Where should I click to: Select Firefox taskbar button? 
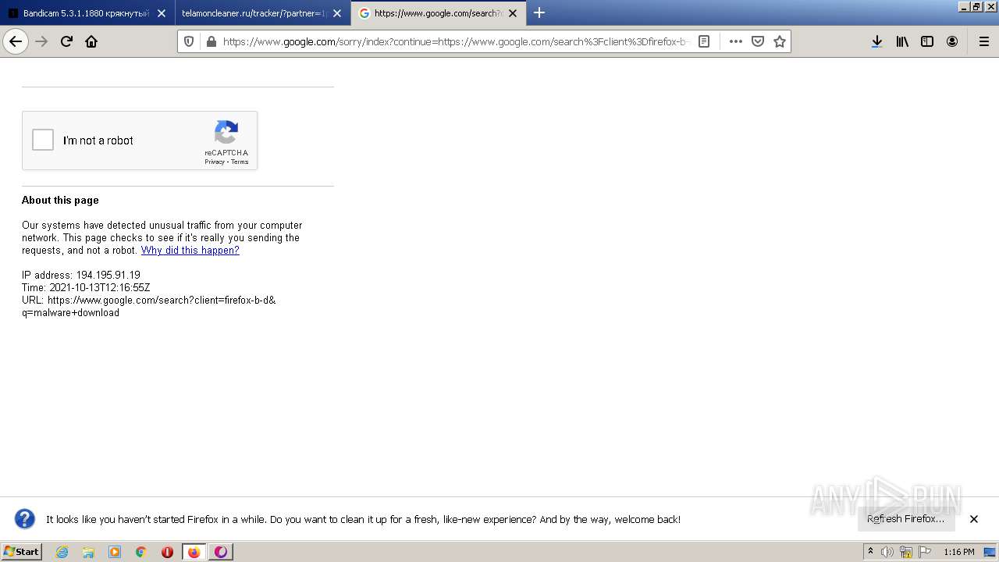click(194, 552)
